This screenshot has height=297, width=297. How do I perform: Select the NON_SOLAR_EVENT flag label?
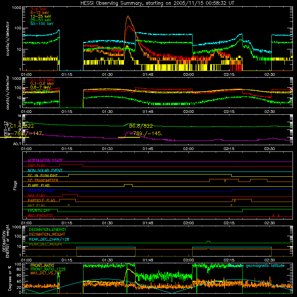pyautogui.click(x=45, y=170)
